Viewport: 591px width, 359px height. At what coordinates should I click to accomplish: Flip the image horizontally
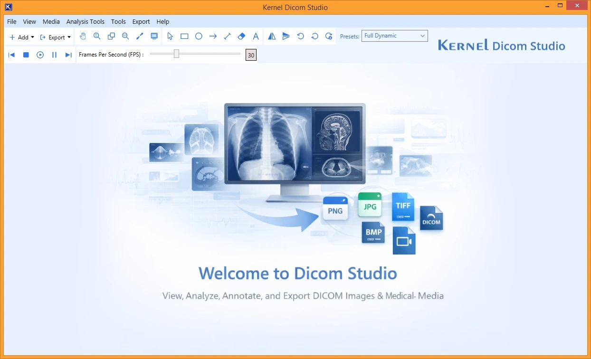pyautogui.click(x=272, y=36)
